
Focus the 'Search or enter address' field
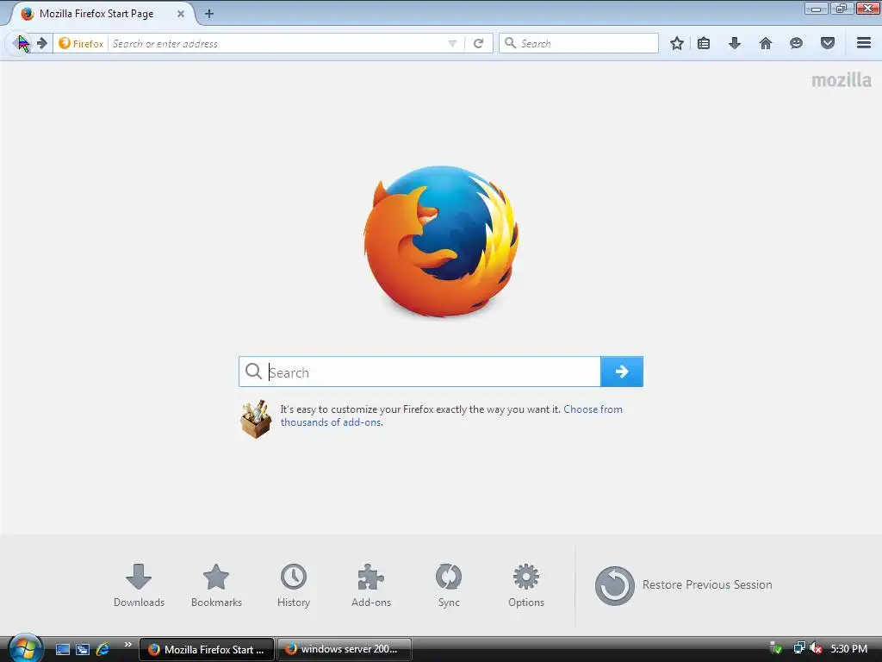click(276, 43)
